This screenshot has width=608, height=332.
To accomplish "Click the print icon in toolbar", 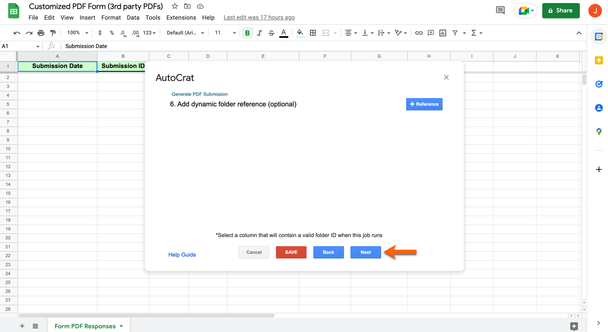I will [41, 33].
